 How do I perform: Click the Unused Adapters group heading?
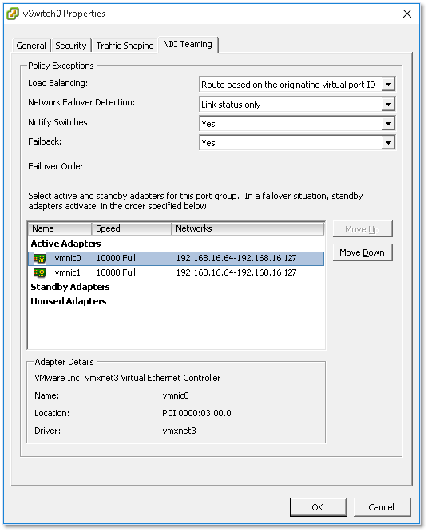point(69,301)
